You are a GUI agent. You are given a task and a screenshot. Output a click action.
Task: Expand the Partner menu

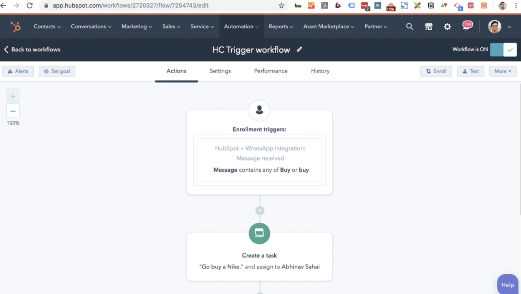click(376, 27)
